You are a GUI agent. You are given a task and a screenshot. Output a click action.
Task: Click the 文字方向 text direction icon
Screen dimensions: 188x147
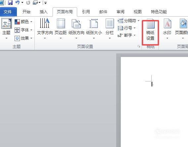coord(45,23)
